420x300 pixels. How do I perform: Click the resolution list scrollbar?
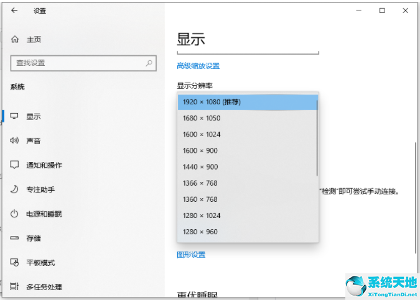(317, 138)
